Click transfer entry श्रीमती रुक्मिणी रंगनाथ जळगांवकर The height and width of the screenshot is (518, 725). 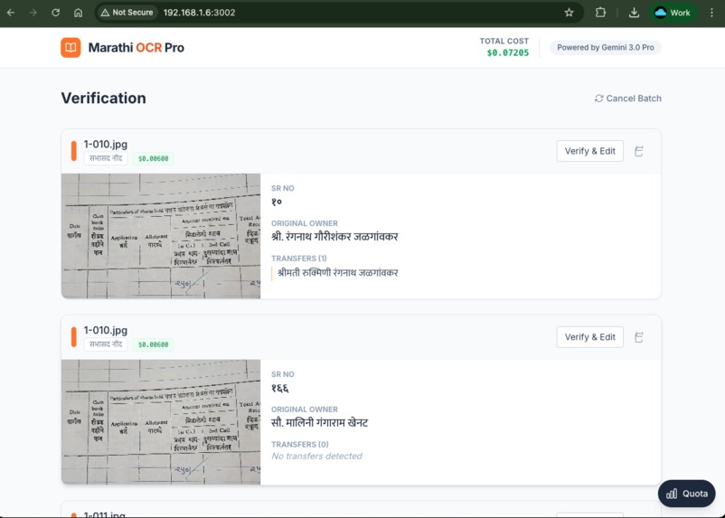337,273
